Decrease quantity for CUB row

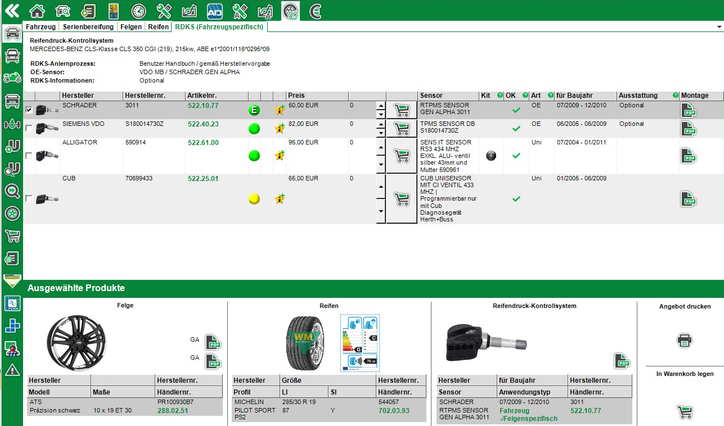coord(381,211)
